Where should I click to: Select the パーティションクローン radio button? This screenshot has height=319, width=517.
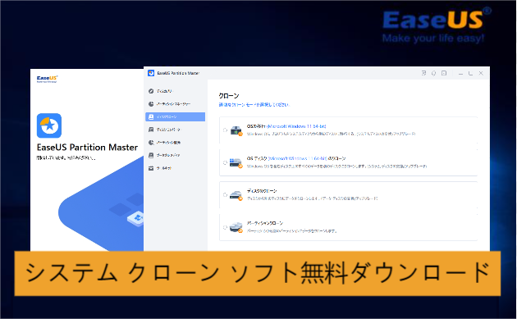coord(225,227)
